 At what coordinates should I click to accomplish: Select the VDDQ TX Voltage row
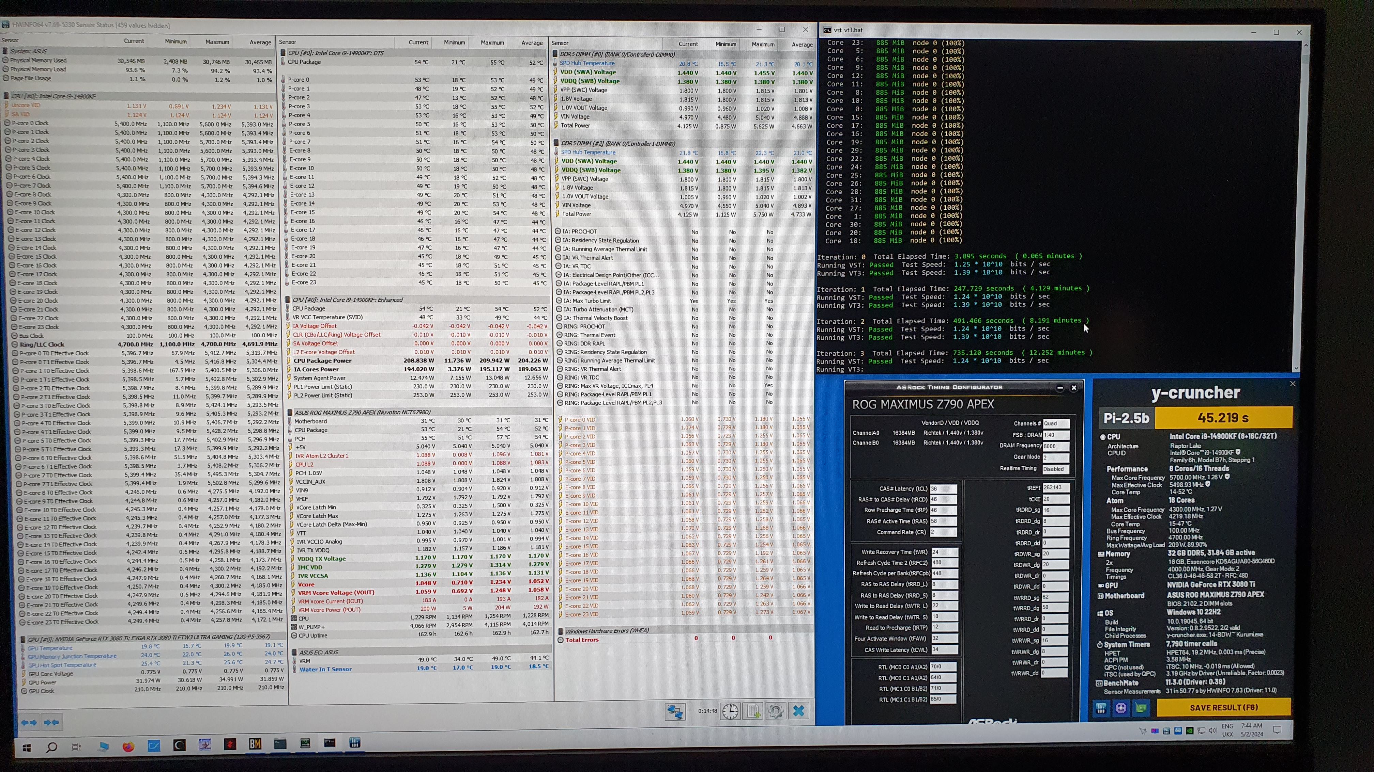pos(420,558)
